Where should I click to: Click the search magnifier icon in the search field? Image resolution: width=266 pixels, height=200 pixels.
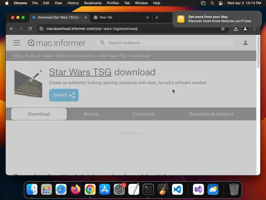coord(102,43)
